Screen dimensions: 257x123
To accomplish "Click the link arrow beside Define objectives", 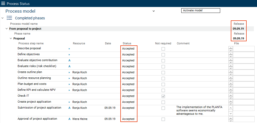I will [x=69, y=54].
